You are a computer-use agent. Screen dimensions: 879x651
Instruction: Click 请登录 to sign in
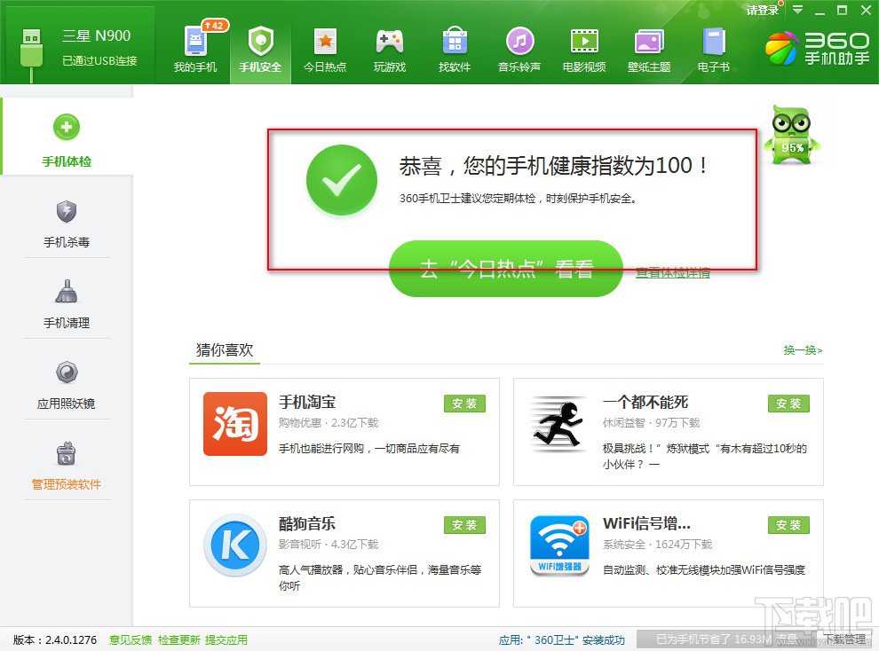tap(763, 10)
